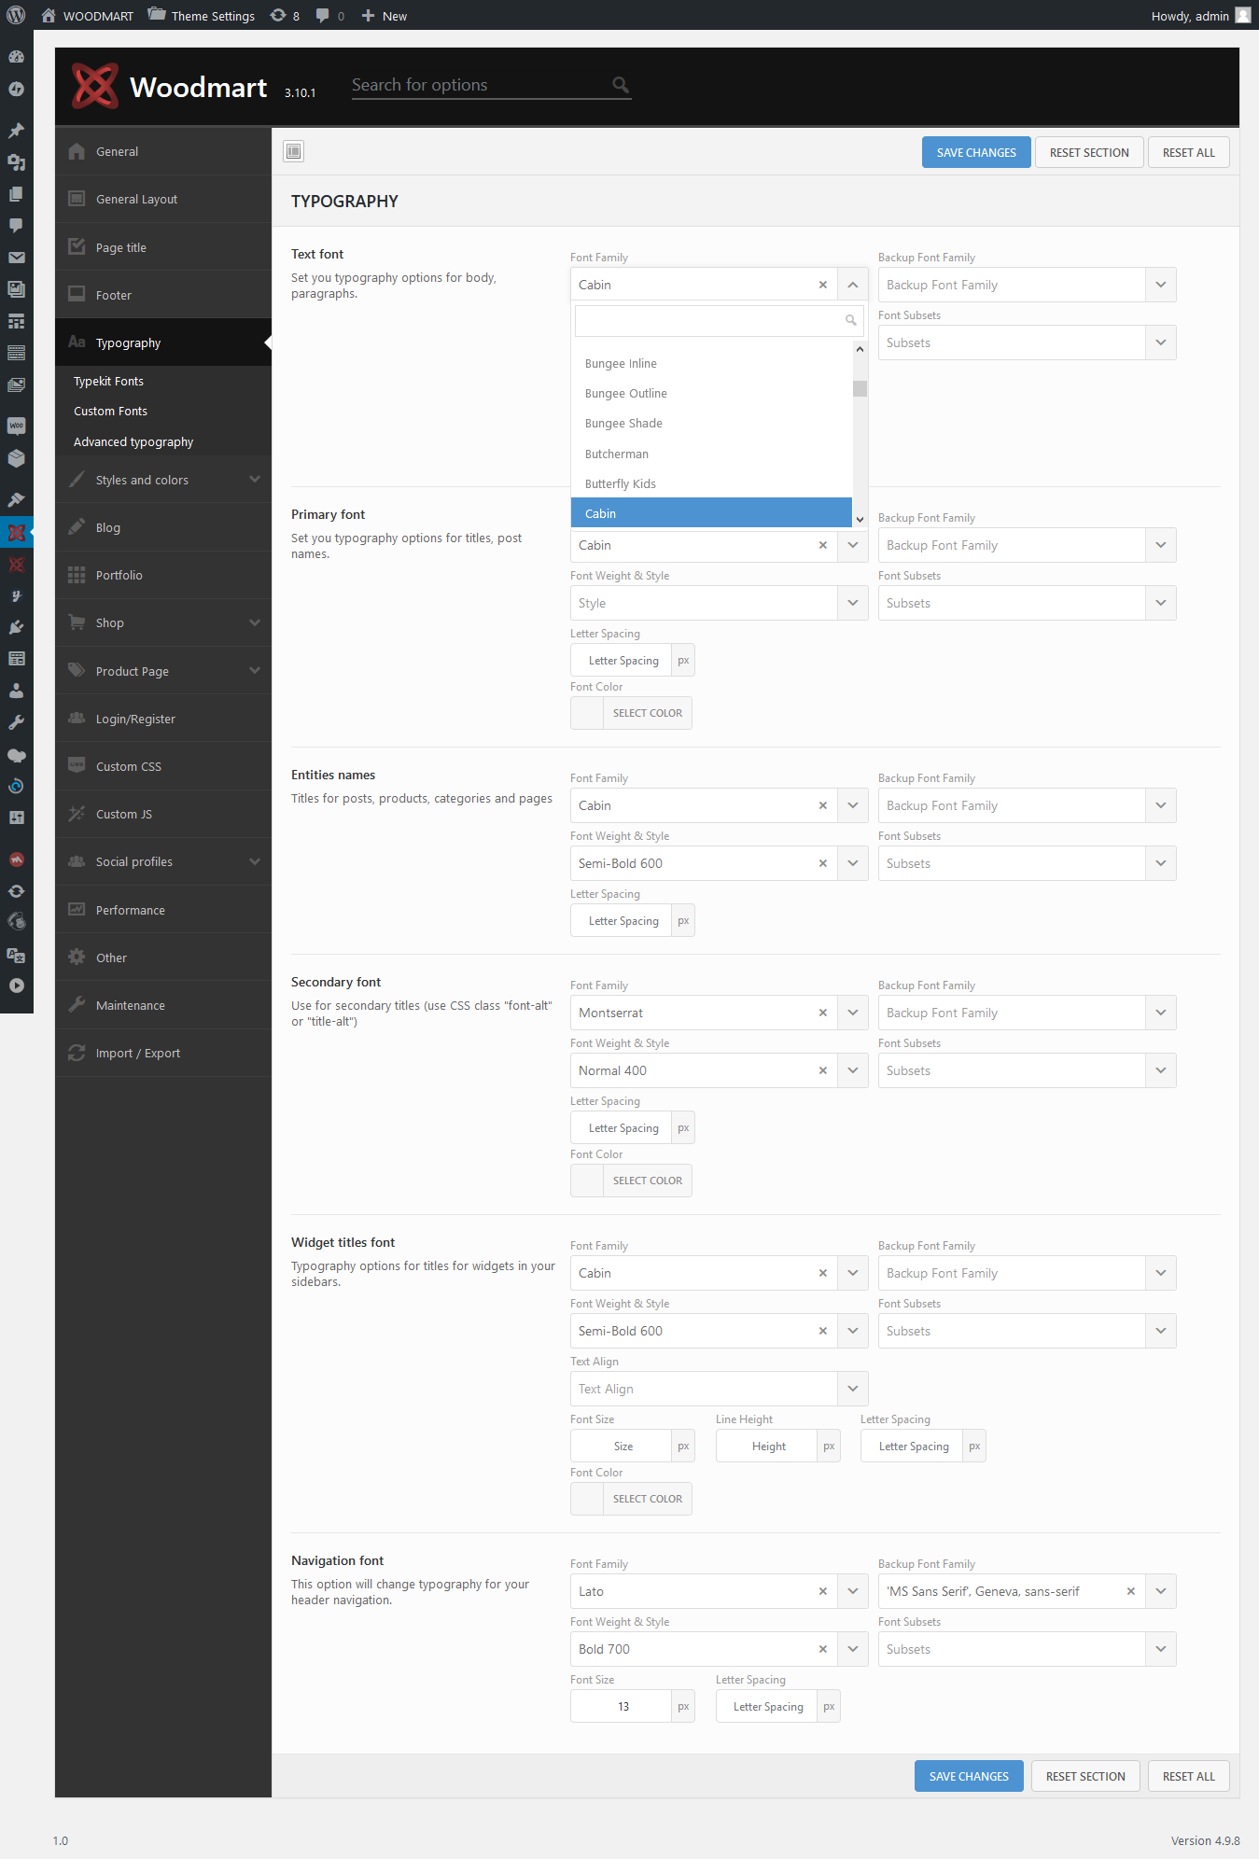1259x1859 pixels.
Task: Click the bottom Reset Section button
Action: coord(1084,1776)
